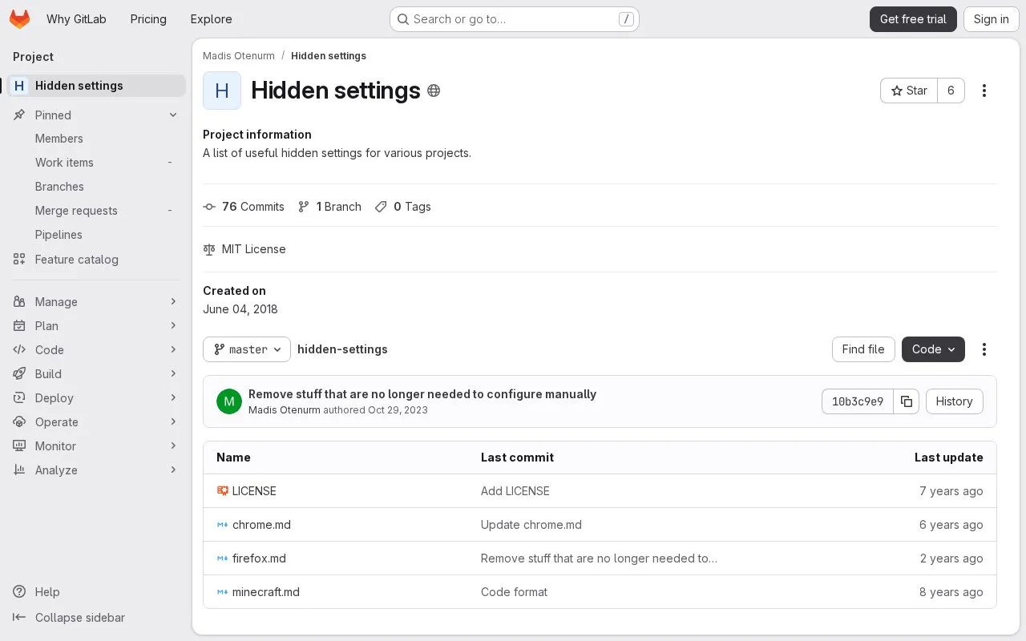Star the Hidden settings project
Image resolution: width=1026 pixels, height=641 pixels.
909,91
